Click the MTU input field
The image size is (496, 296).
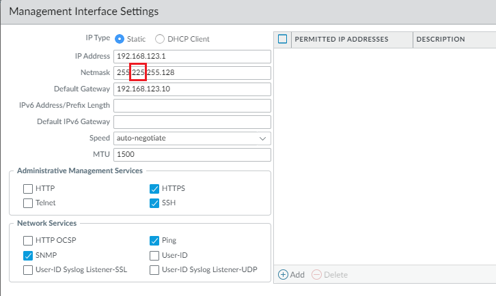pos(192,155)
